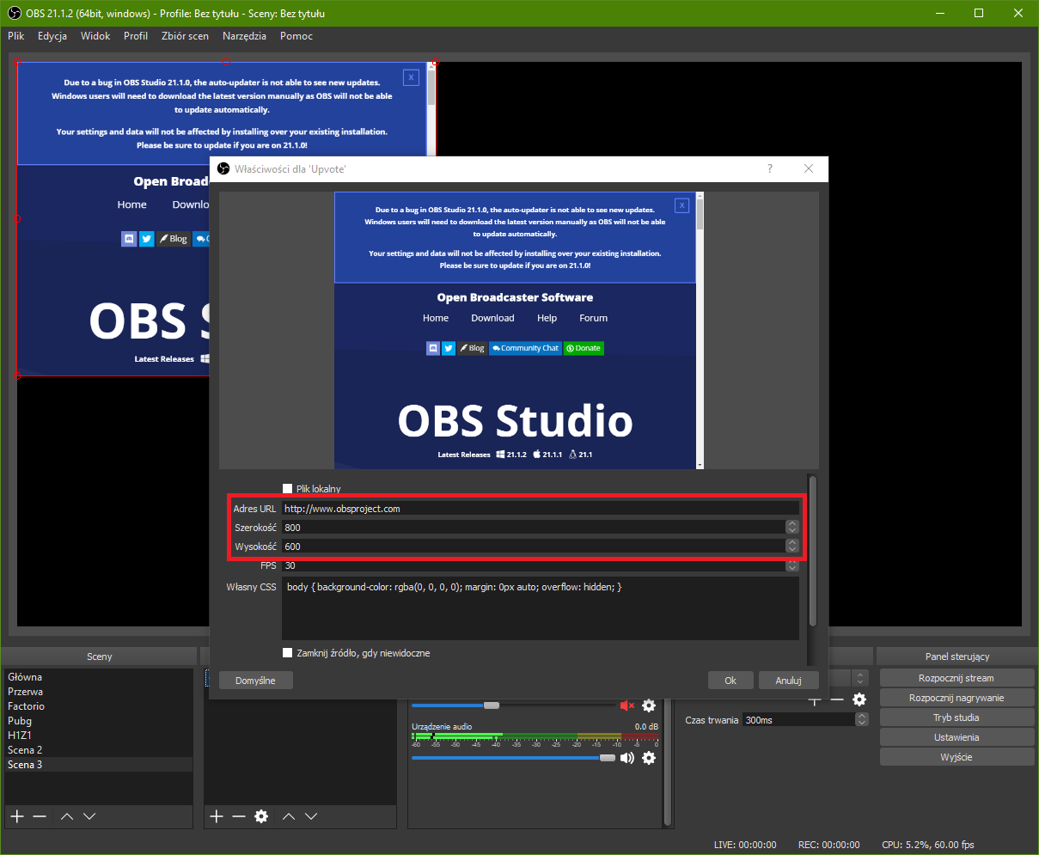Remove transition with the minus icon
The image size is (1039, 855).
click(837, 699)
